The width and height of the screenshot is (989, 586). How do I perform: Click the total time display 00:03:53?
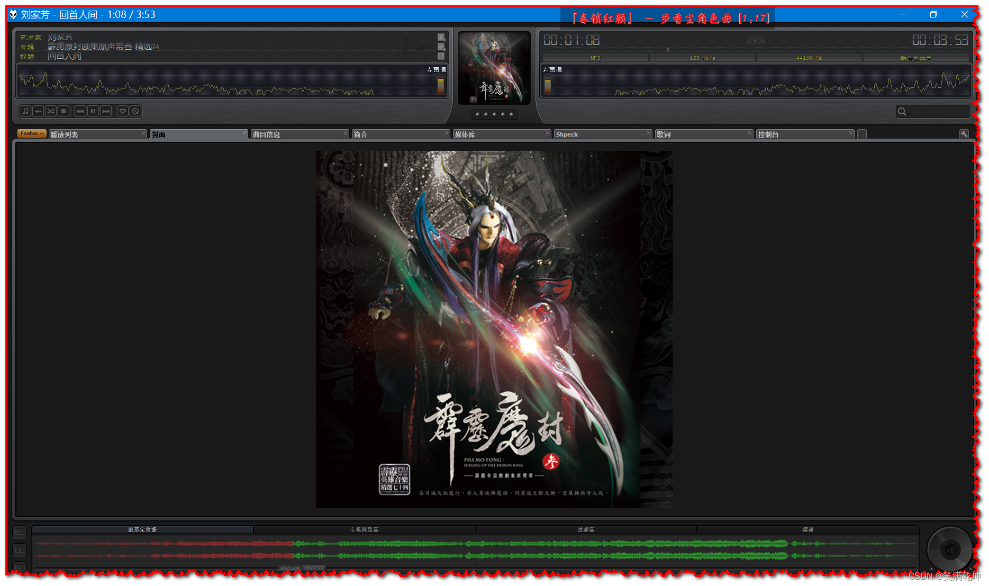940,40
